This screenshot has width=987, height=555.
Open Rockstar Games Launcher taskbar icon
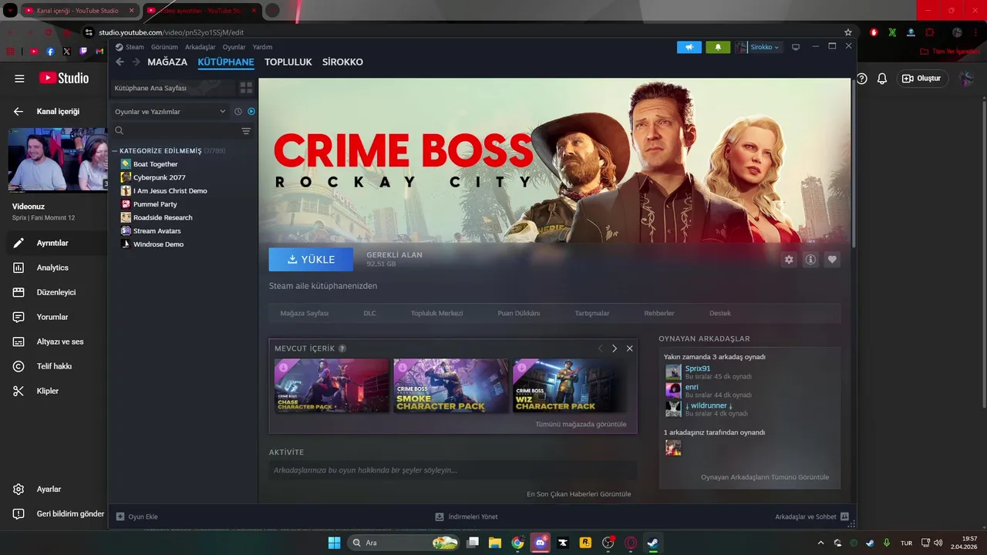[585, 543]
